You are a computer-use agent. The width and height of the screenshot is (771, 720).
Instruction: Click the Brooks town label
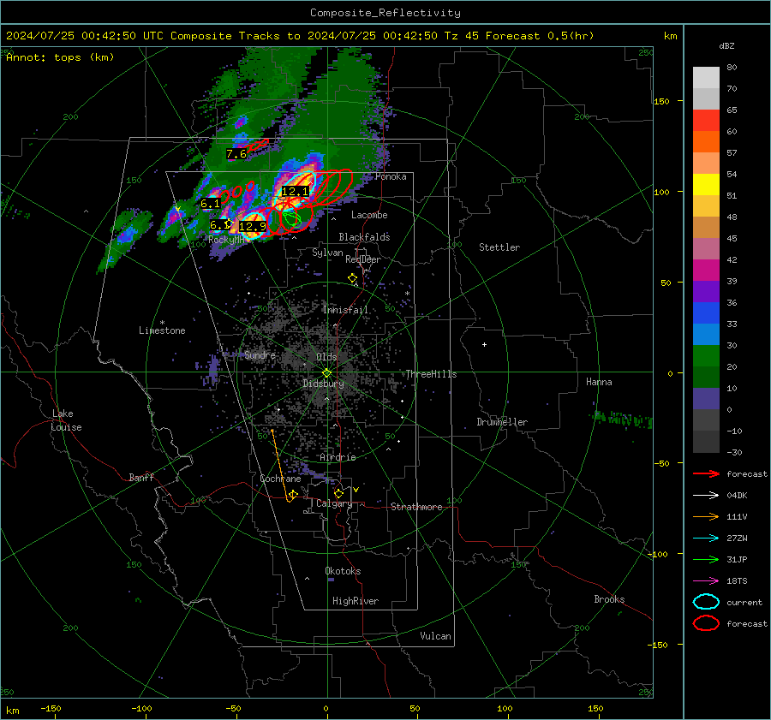click(x=609, y=599)
